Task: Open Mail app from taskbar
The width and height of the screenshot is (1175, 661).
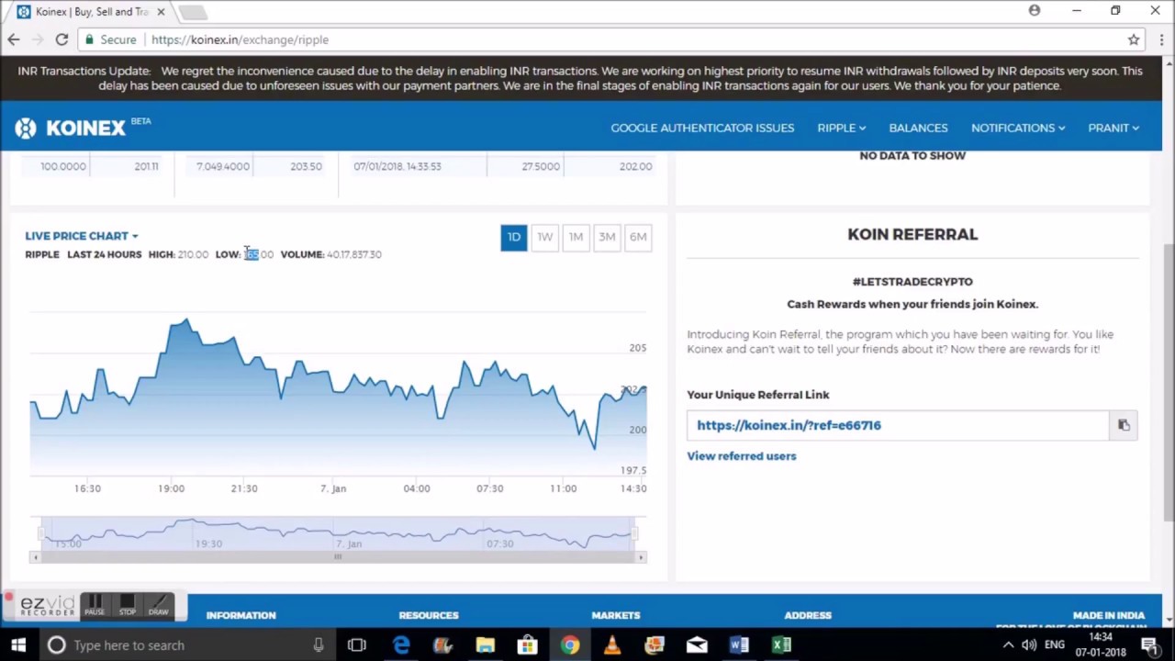Action: pyautogui.click(x=697, y=645)
